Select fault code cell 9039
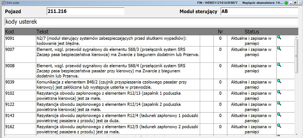 (x=20, y=84)
